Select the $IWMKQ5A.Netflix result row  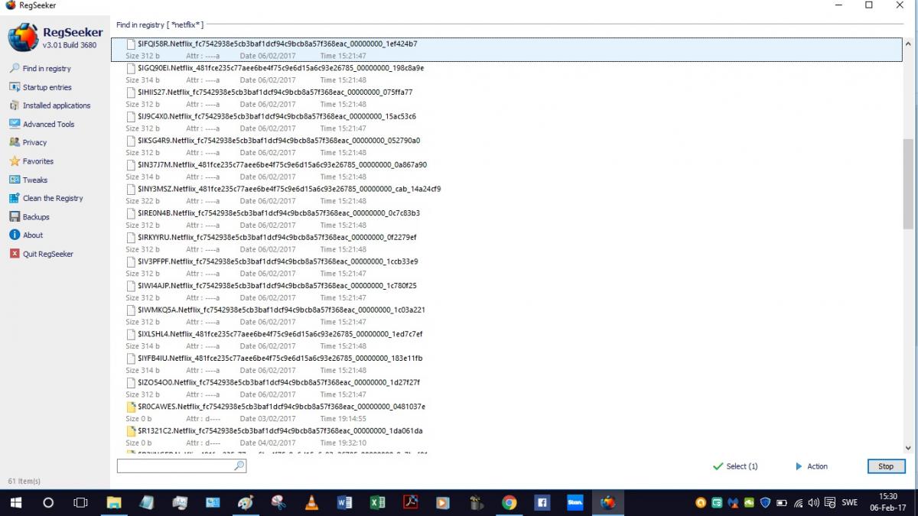(506, 316)
